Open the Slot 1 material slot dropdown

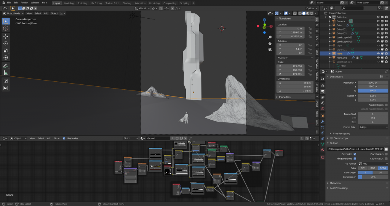[x=131, y=138]
